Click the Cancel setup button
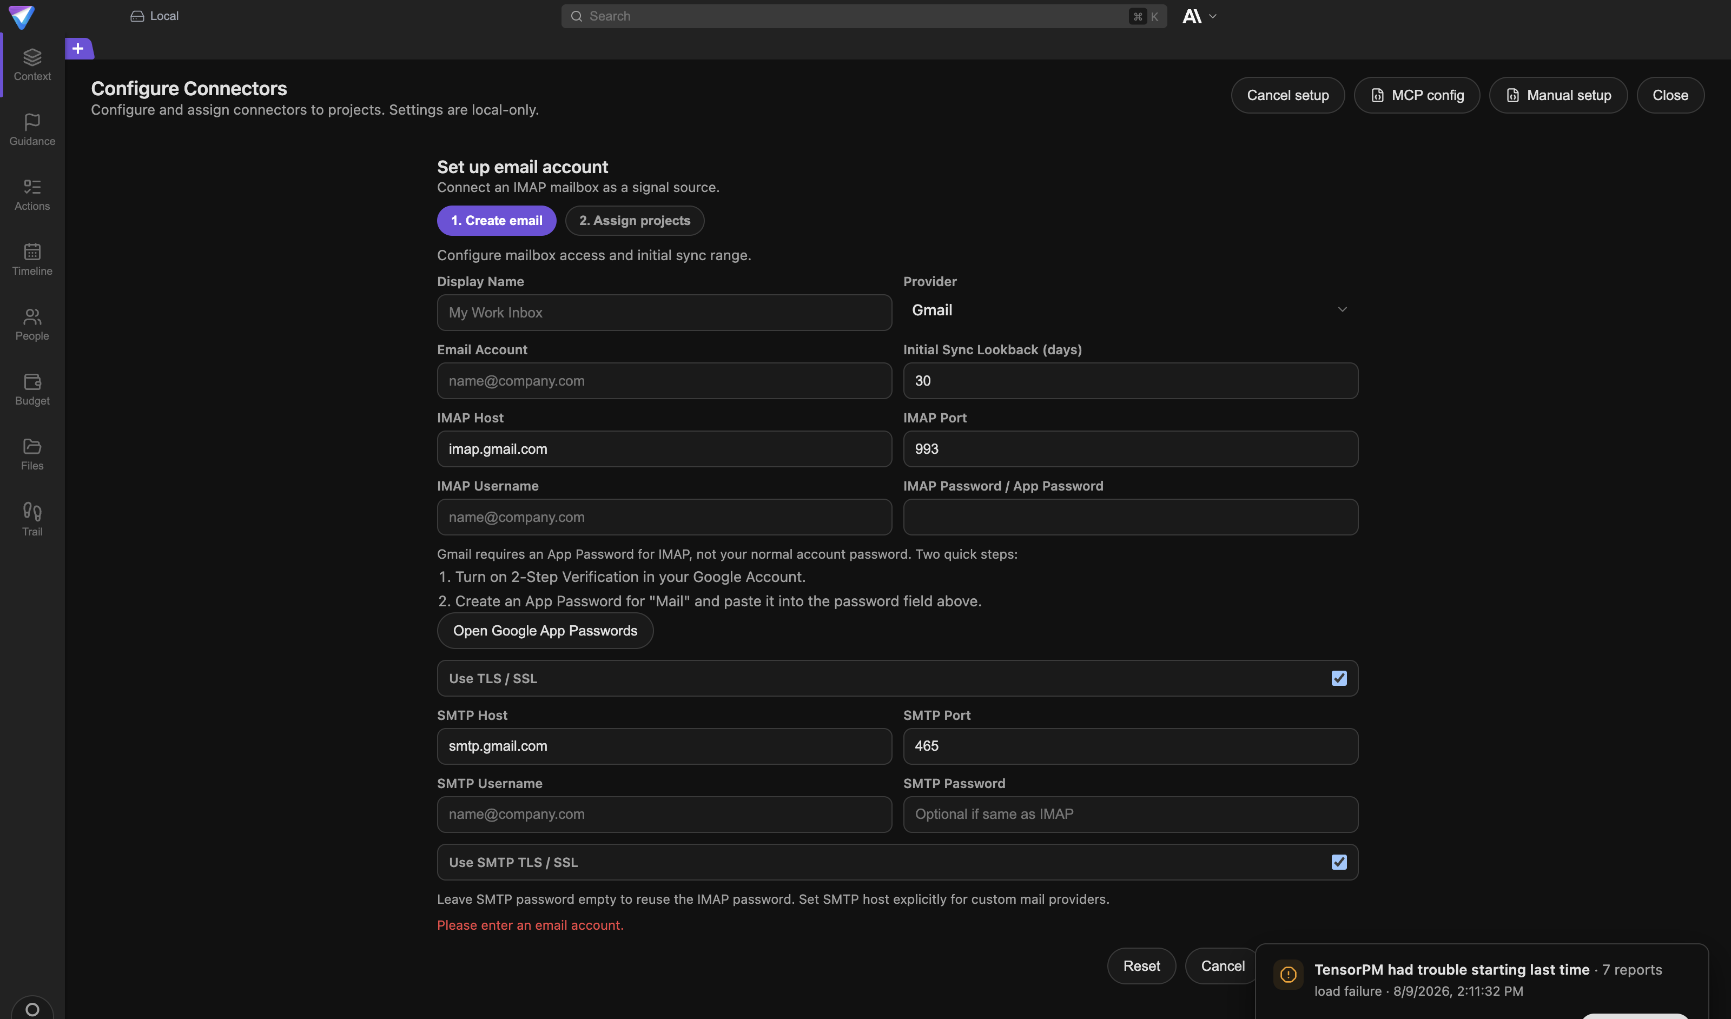The width and height of the screenshot is (1731, 1019). 1287,95
